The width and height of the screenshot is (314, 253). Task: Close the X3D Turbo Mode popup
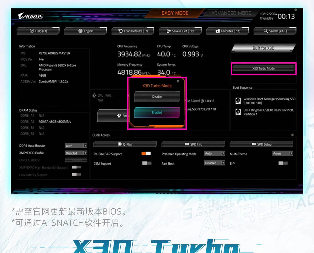coord(178,81)
